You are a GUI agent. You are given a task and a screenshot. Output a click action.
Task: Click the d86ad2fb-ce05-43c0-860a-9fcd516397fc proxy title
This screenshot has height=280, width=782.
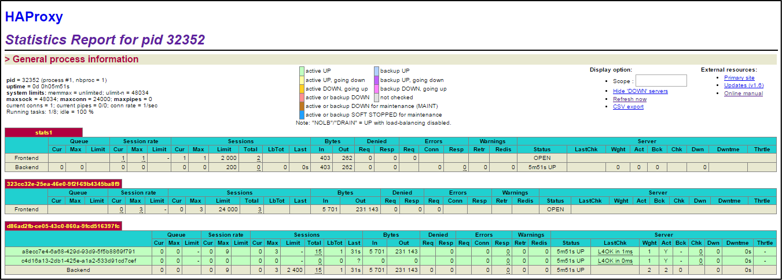63,226
